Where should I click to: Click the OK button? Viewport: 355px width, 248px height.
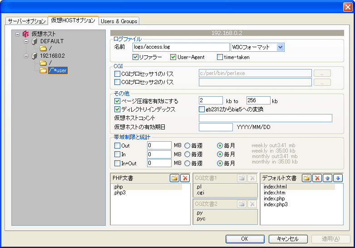pyautogui.click(x=245, y=239)
